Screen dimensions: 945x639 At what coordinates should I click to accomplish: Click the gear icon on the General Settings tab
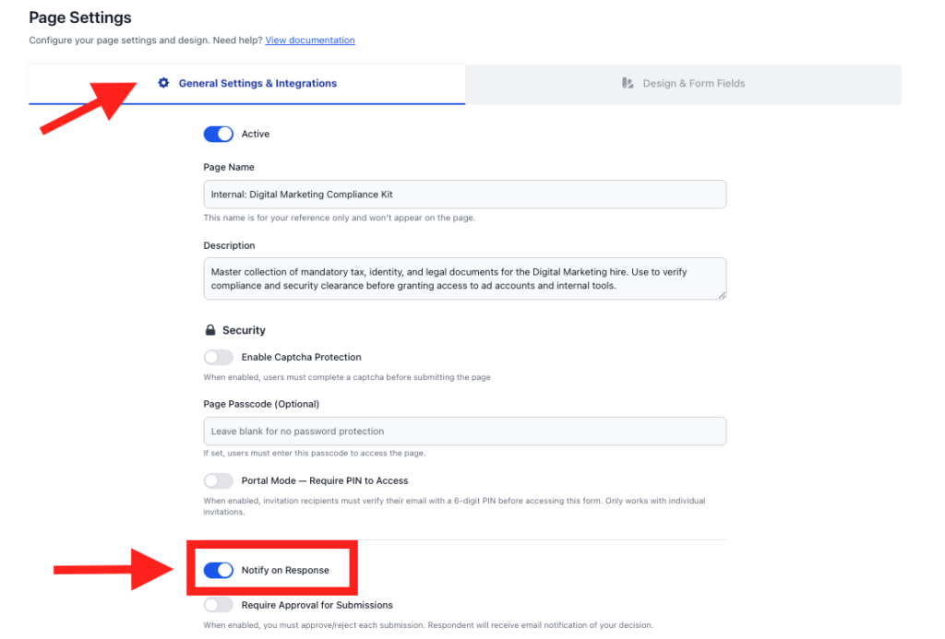coord(163,83)
